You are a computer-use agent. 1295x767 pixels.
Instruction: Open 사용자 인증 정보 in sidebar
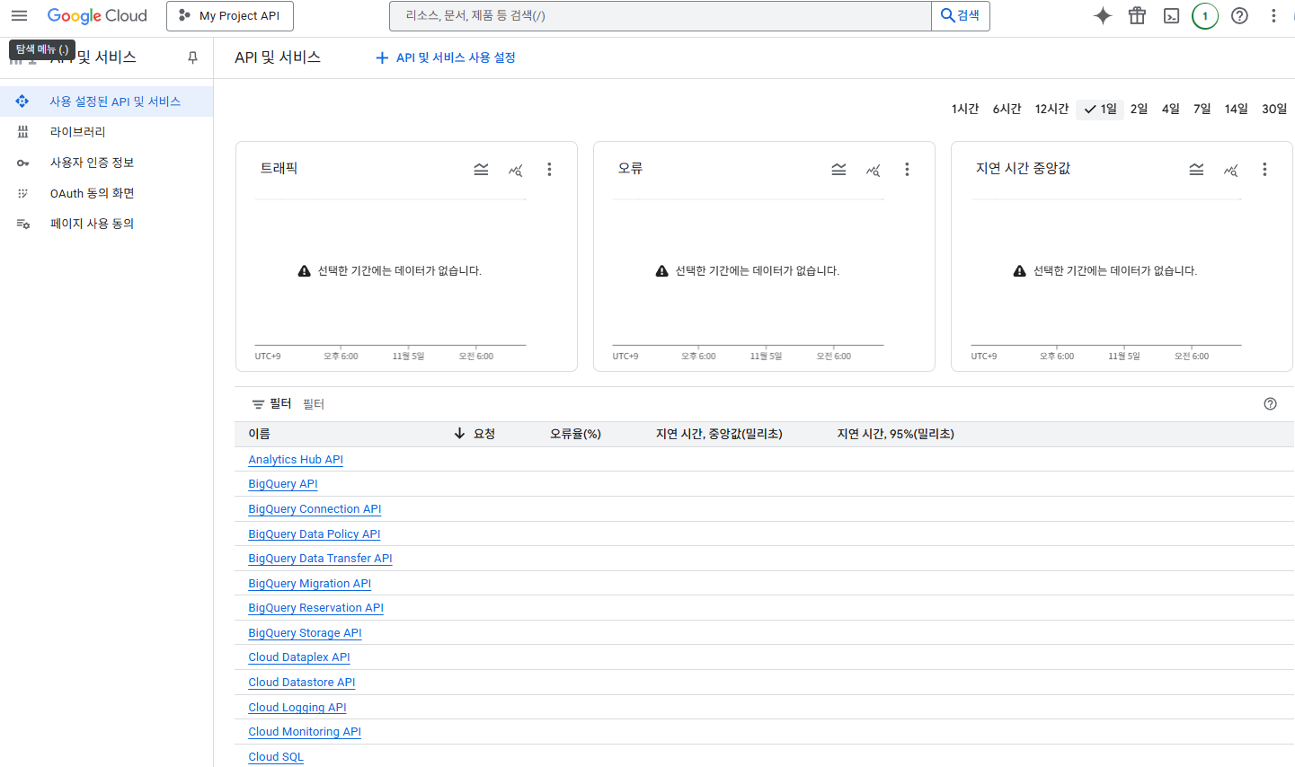point(106,163)
